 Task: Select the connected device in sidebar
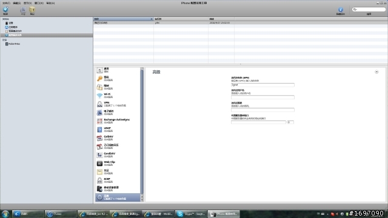(x=13, y=44)
